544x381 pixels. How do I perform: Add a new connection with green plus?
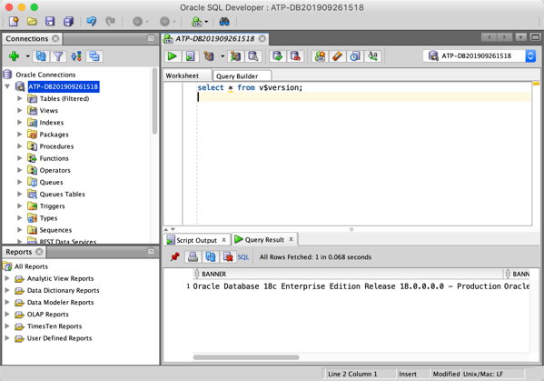[14, 55]
